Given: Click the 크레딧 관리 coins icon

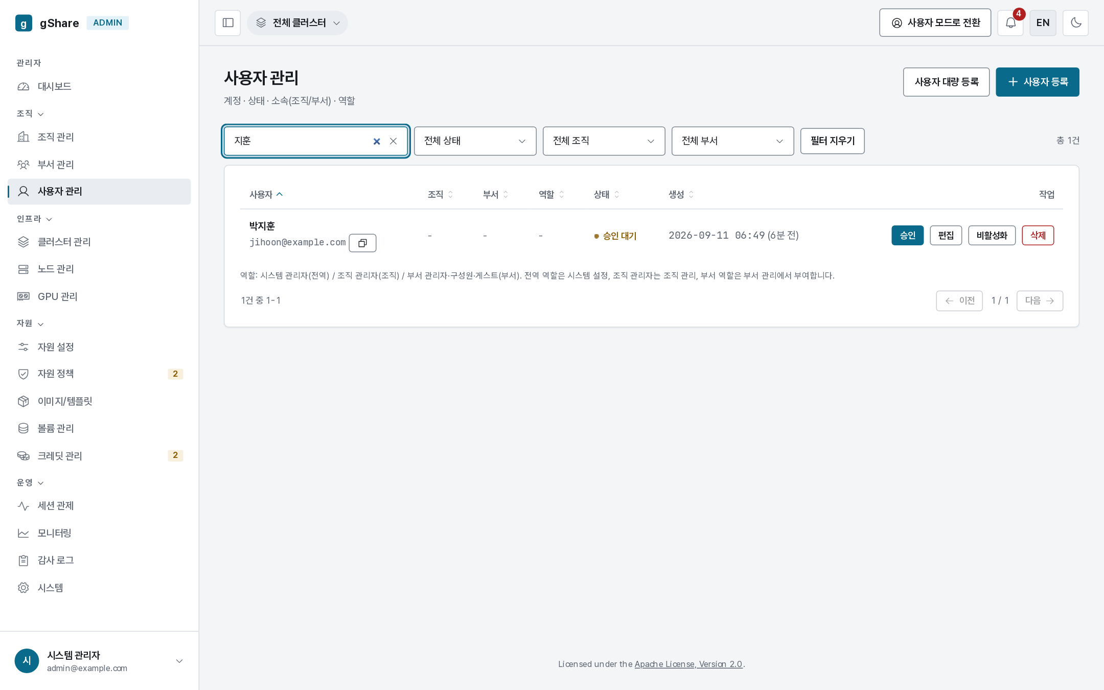Looking at the screenshot, I should [24, 456].
